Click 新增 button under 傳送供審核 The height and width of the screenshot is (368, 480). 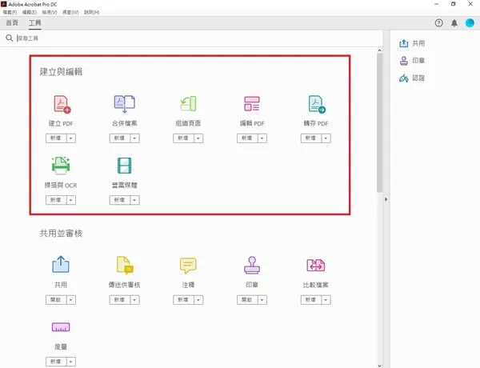point(120,300)
